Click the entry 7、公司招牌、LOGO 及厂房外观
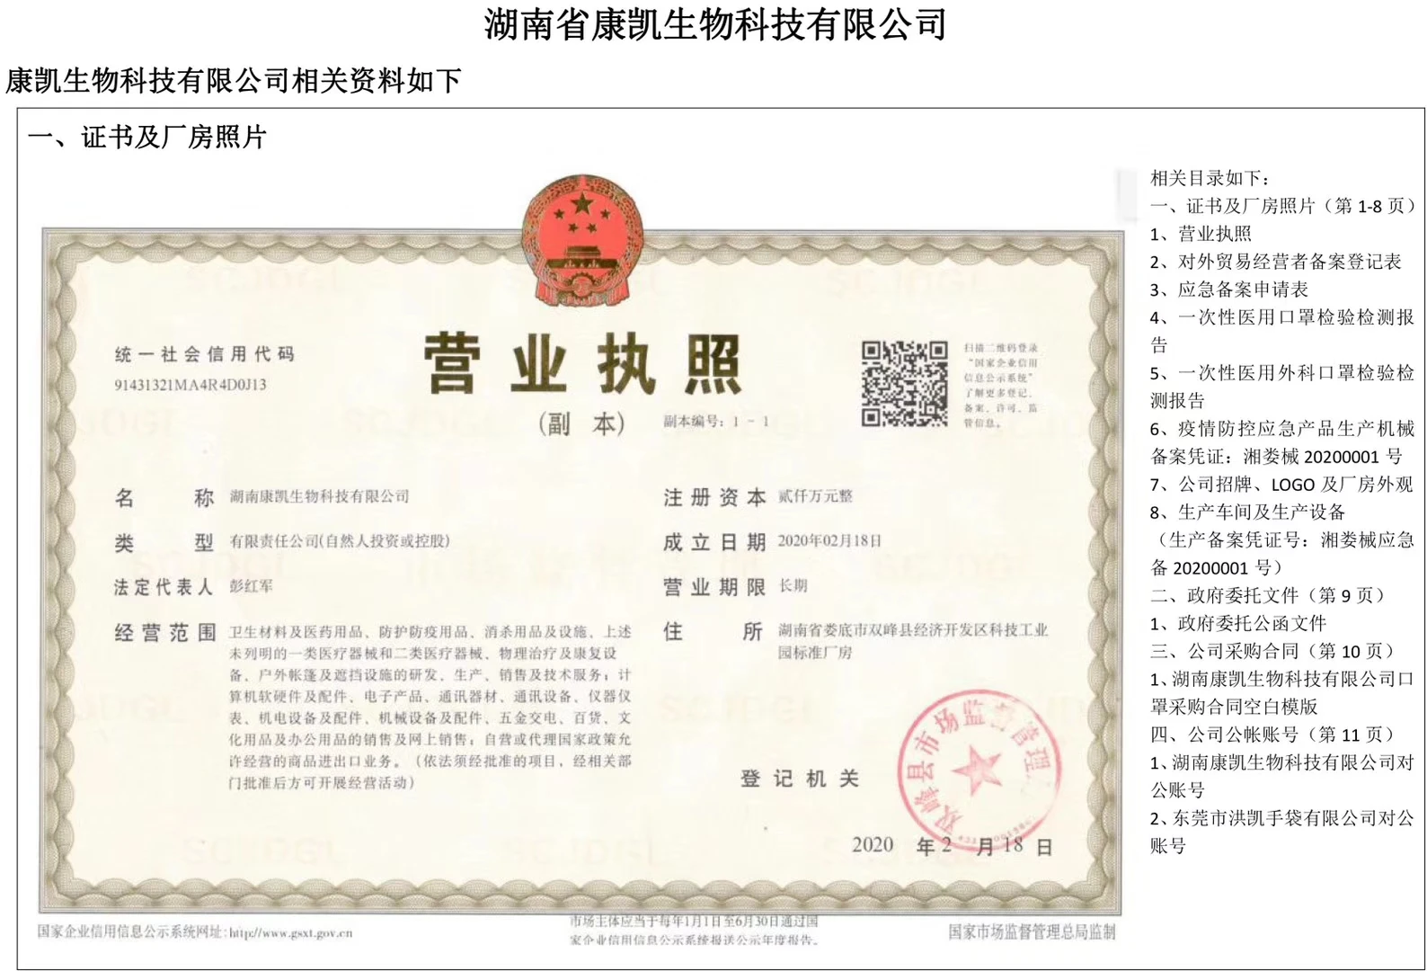1427x971 pixels. (x=1281, y=485)
